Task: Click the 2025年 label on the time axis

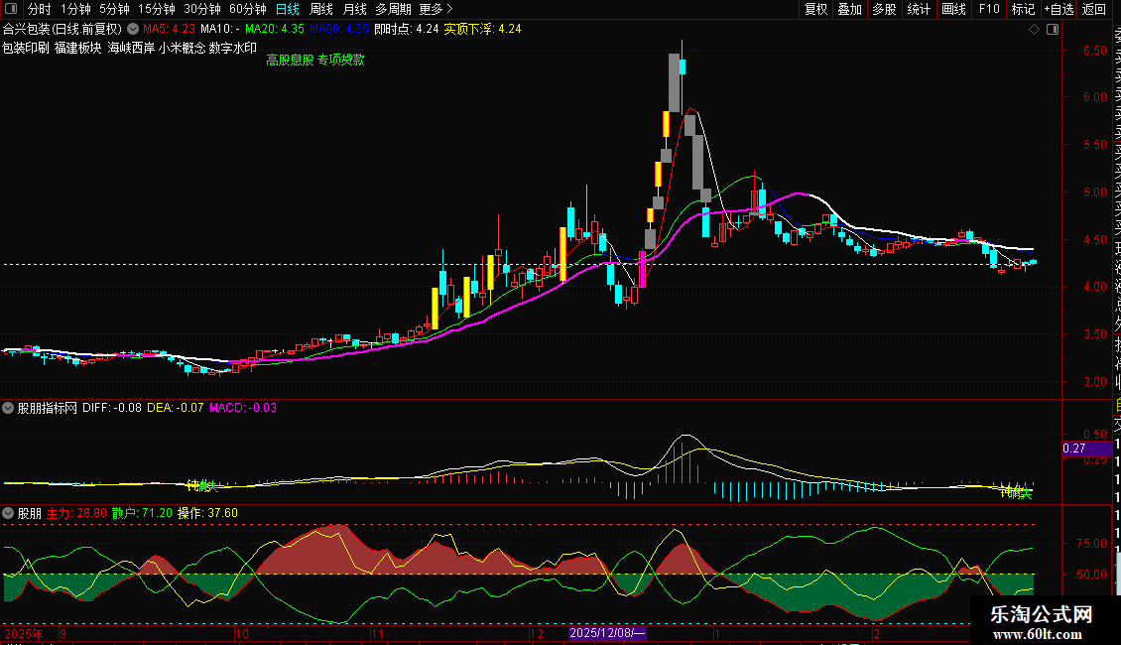Action: (24, 634)
